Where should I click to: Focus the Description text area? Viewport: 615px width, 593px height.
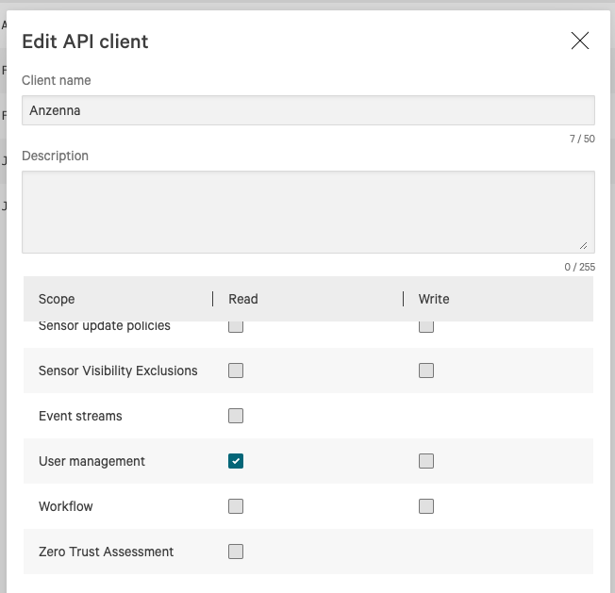coord(307,211)
